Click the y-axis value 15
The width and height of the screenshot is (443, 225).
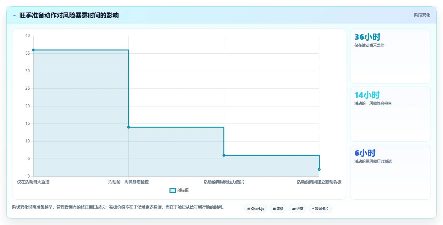(x=28, y=124)
